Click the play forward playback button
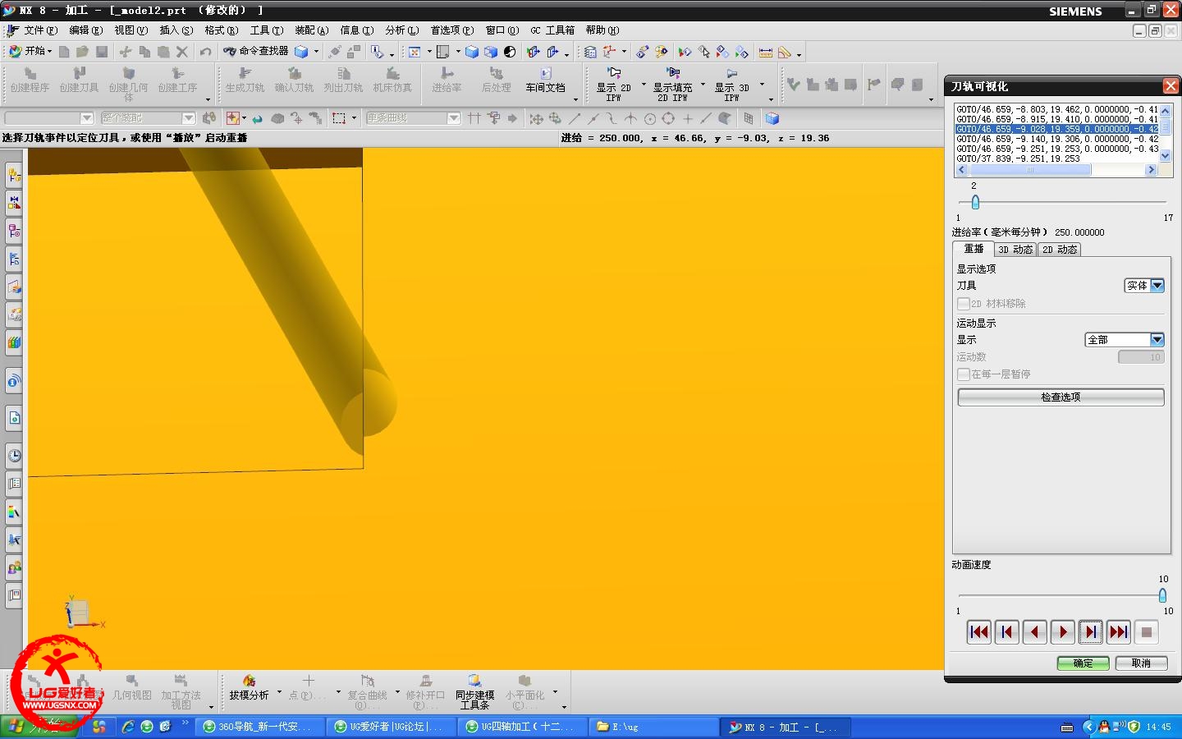Viewport: 1182px width, 739px height. pos(1063,632)
